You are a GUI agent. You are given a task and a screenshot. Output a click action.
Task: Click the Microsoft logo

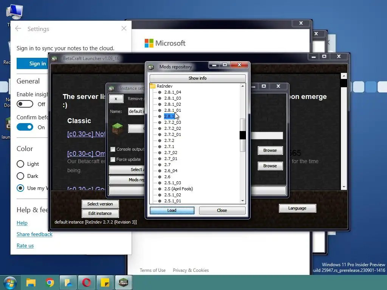149,43
